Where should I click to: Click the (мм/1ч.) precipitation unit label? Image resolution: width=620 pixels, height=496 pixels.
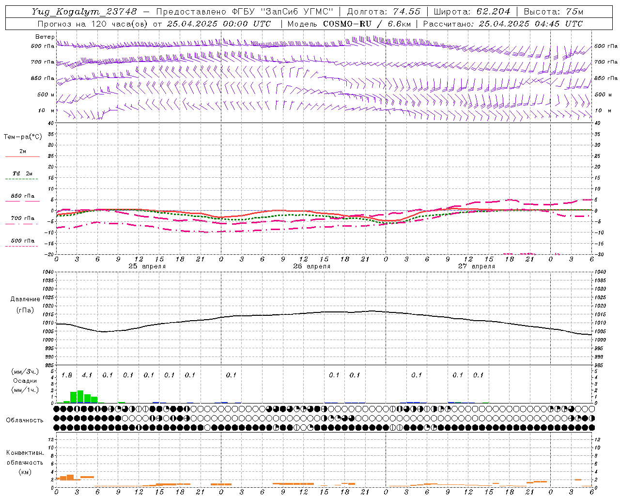(x=25, y=389)
